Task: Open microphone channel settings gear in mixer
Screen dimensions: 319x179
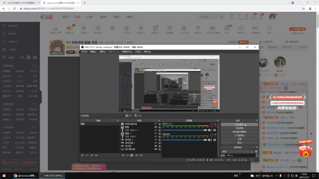Action: click(215, 130)
